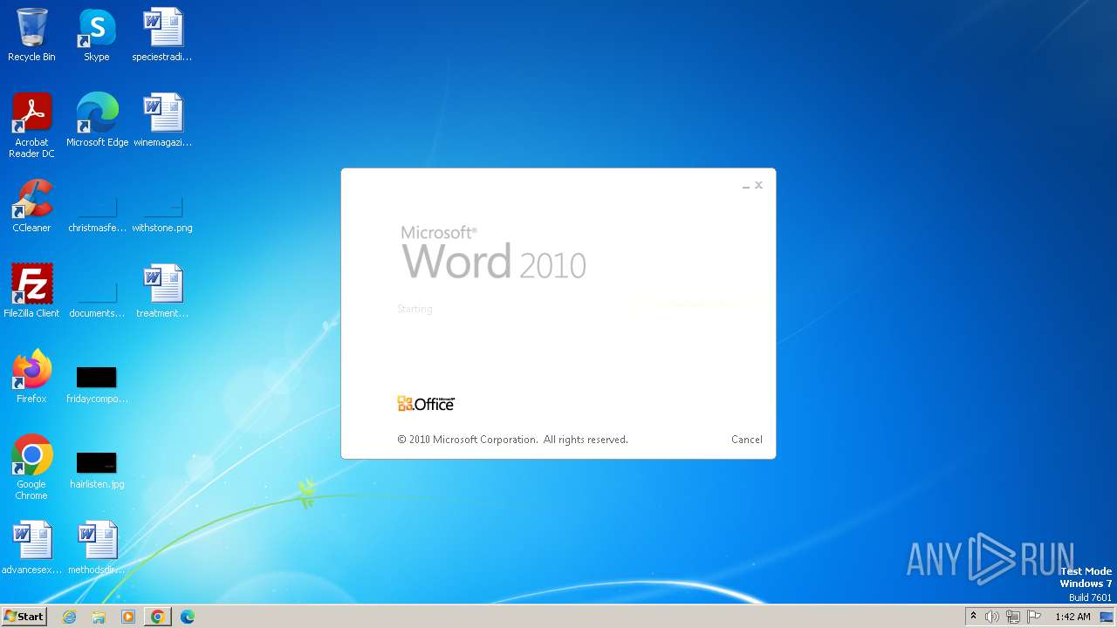
Task: Open the network tray icon
Action: pos(1013,617)
